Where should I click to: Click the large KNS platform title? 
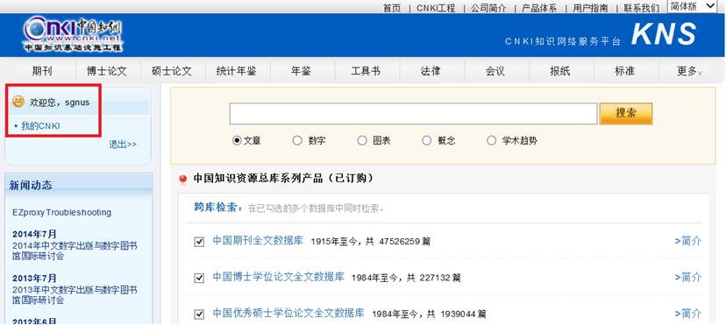[664, 34]
